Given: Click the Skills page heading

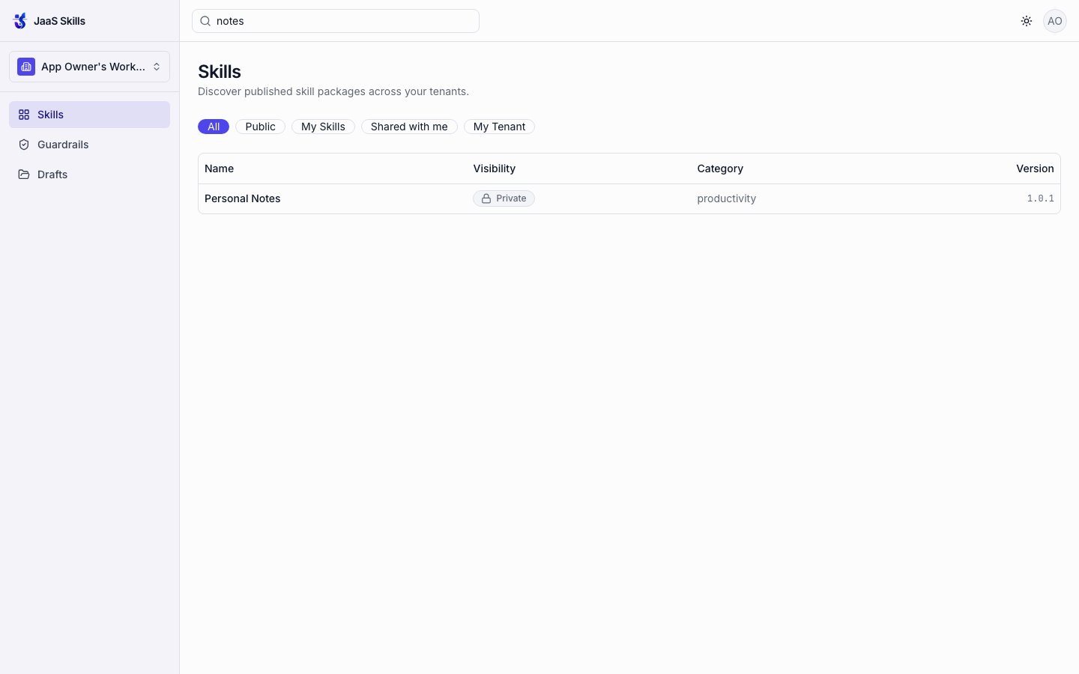Looking at the screenshot, I should (220, 71).
